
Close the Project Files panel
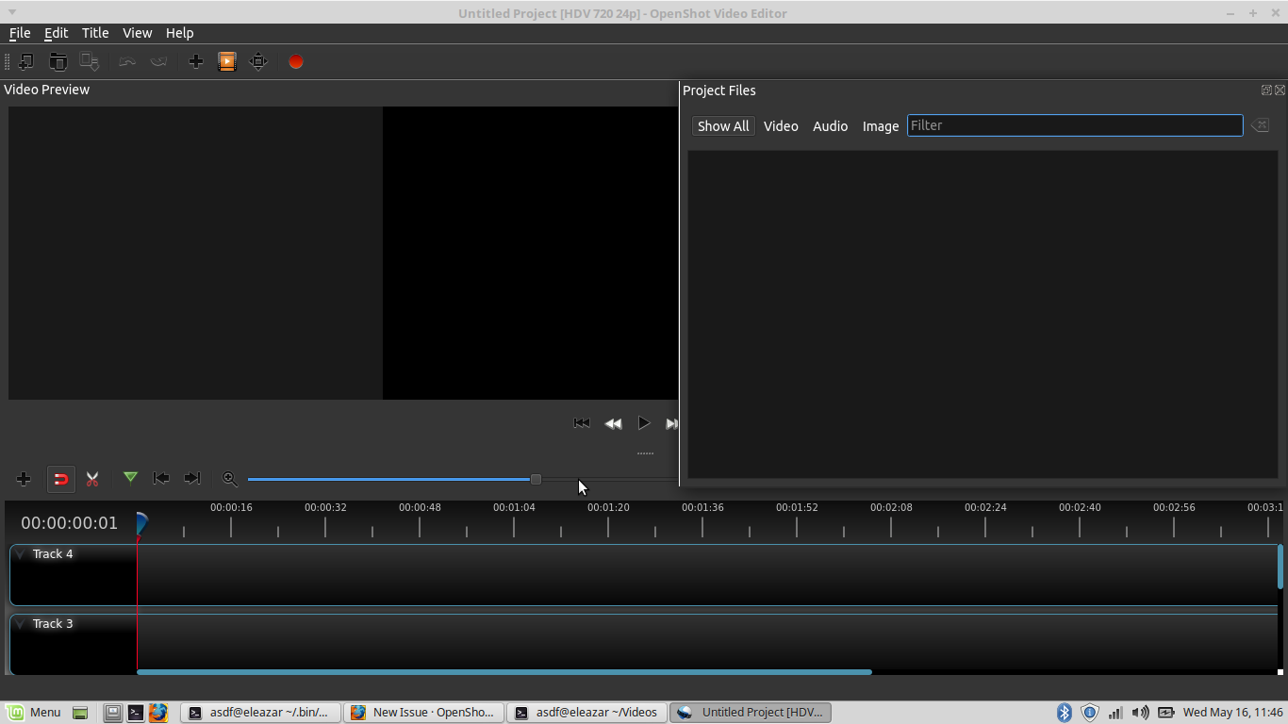[x=1280, y=90]
